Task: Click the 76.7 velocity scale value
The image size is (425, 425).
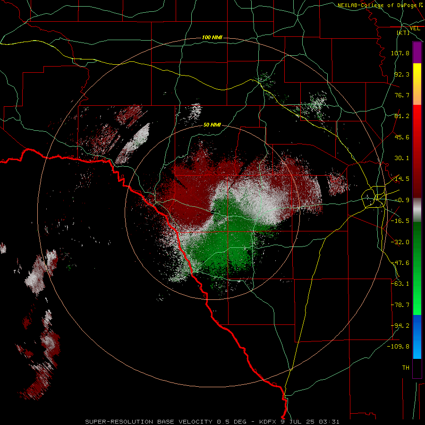Action: click(402, 95)
